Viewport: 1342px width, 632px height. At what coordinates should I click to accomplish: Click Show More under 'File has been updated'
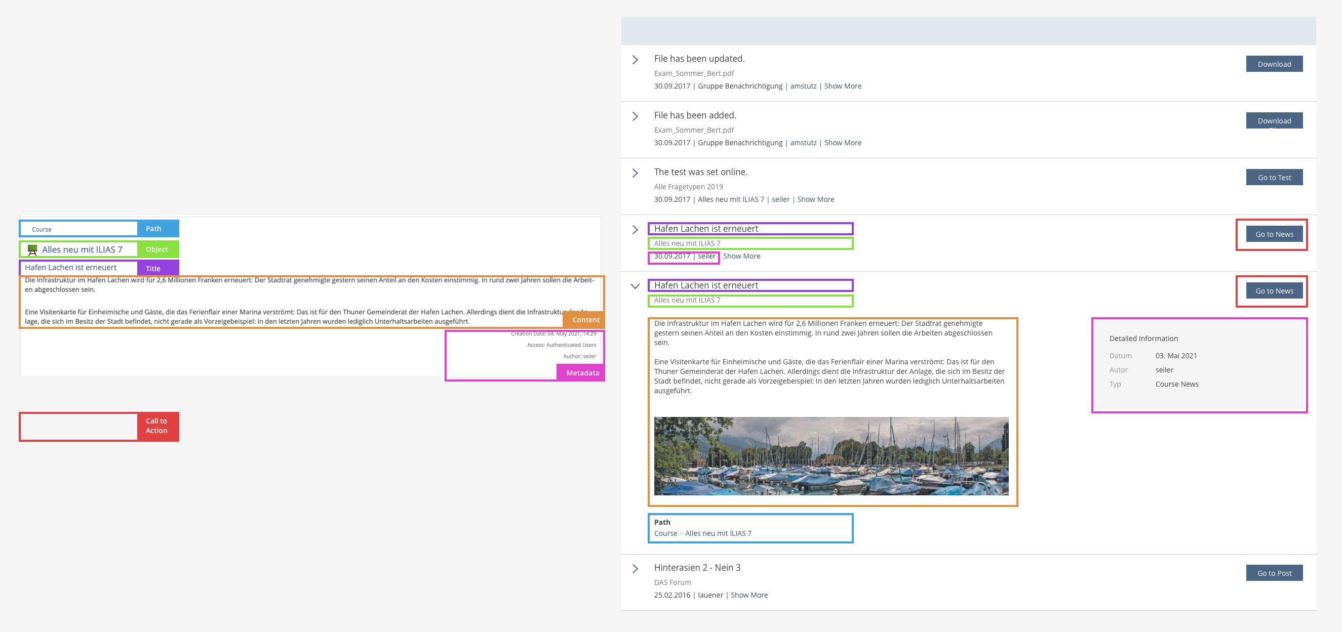(842, 87)
